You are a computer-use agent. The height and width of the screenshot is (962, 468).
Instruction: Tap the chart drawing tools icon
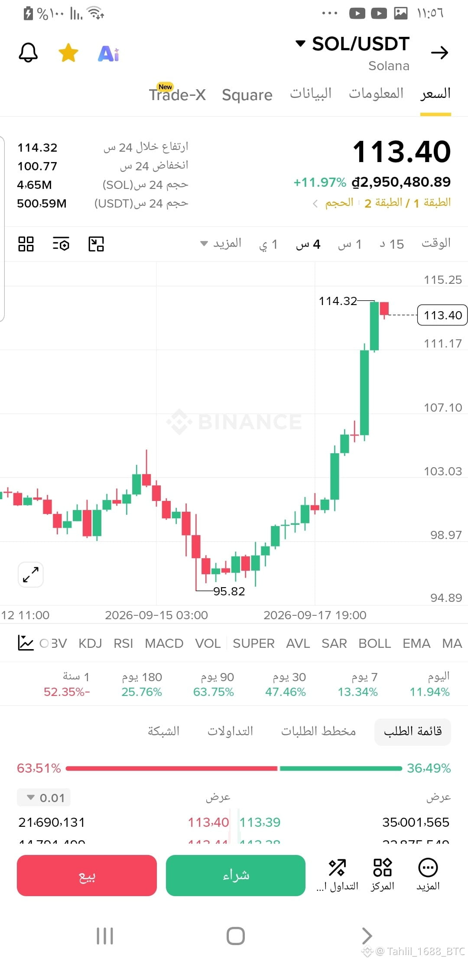point(96,244)
